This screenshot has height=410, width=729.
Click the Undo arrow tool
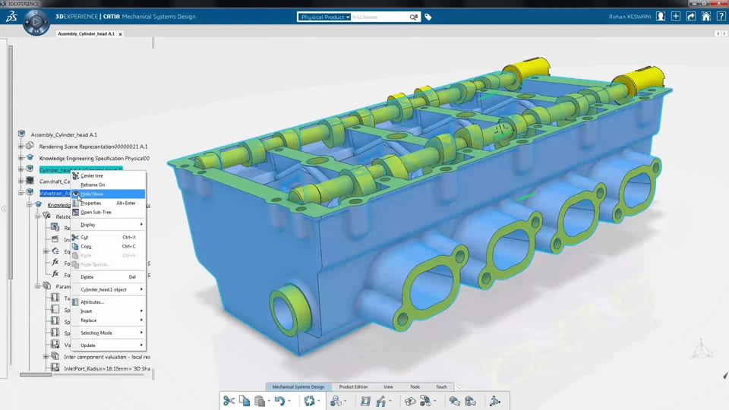279,401
